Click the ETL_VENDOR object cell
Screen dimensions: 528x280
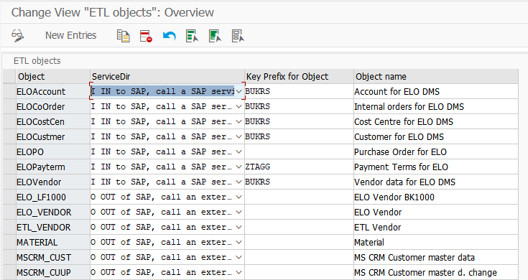[x=53, y=227]
